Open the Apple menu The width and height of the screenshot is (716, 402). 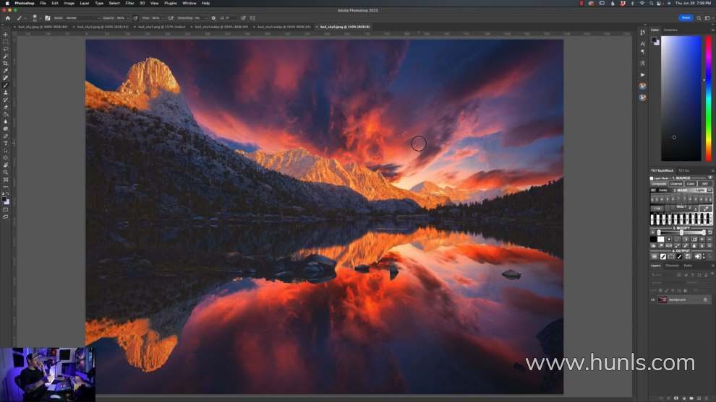[7, 3]
